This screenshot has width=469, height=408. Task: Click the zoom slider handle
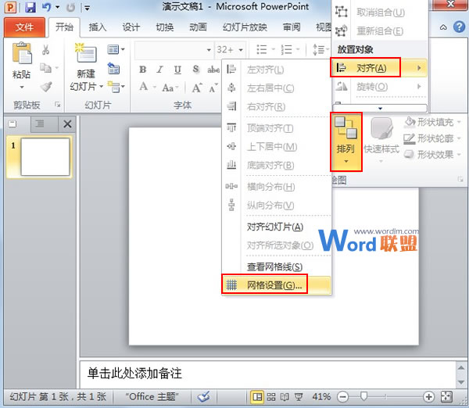363,396
